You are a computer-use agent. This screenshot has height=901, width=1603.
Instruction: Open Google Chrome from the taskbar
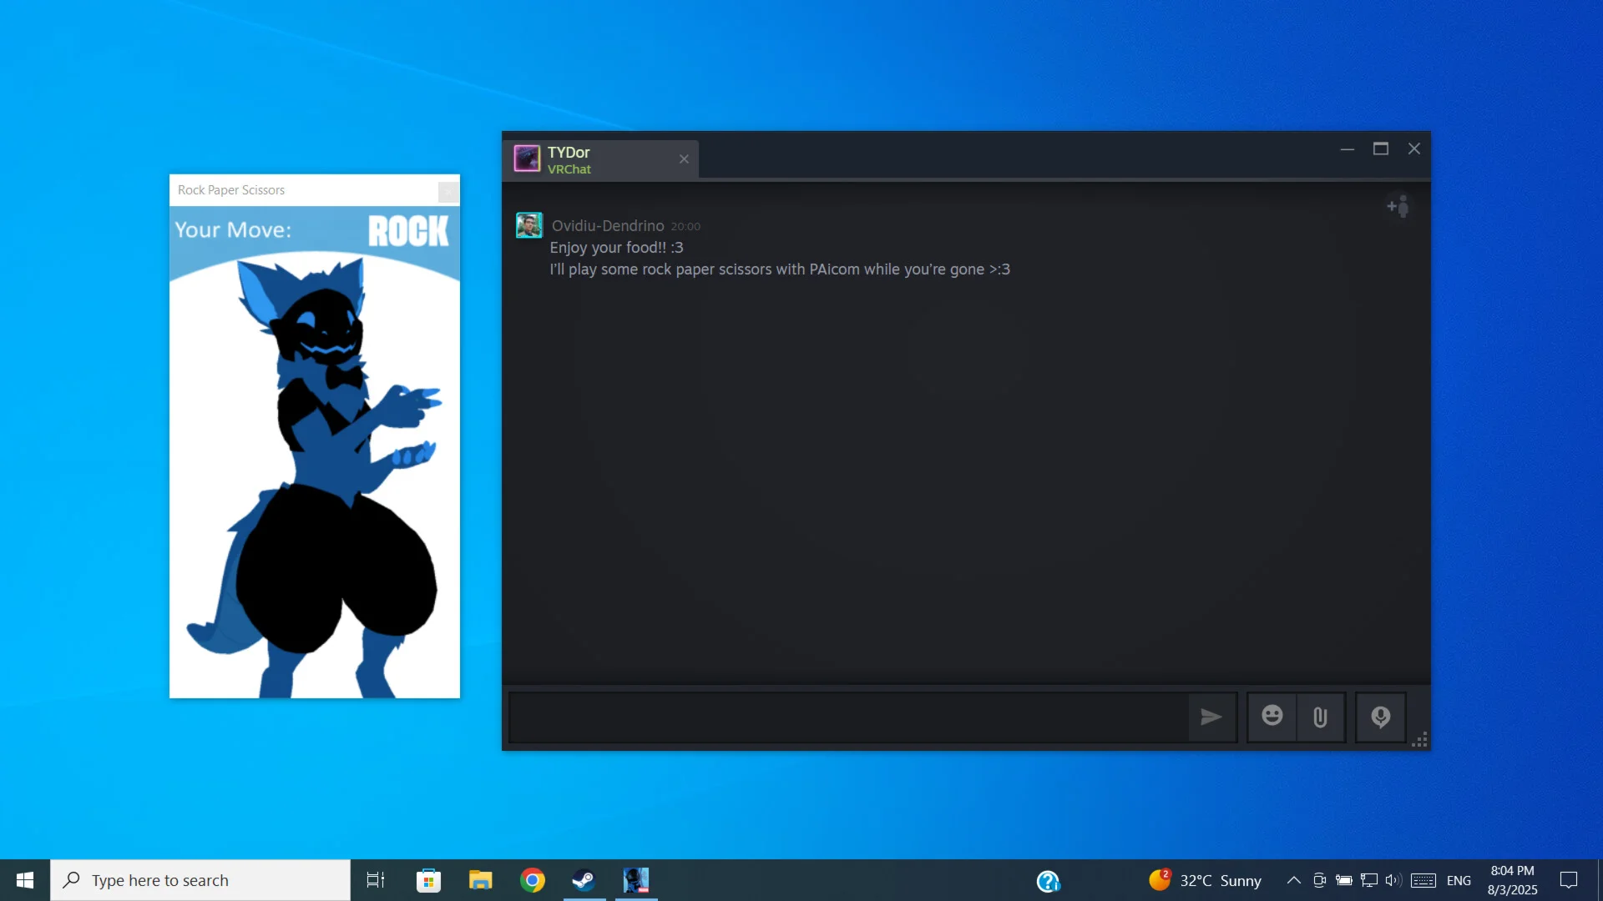(x=532, y=880)
